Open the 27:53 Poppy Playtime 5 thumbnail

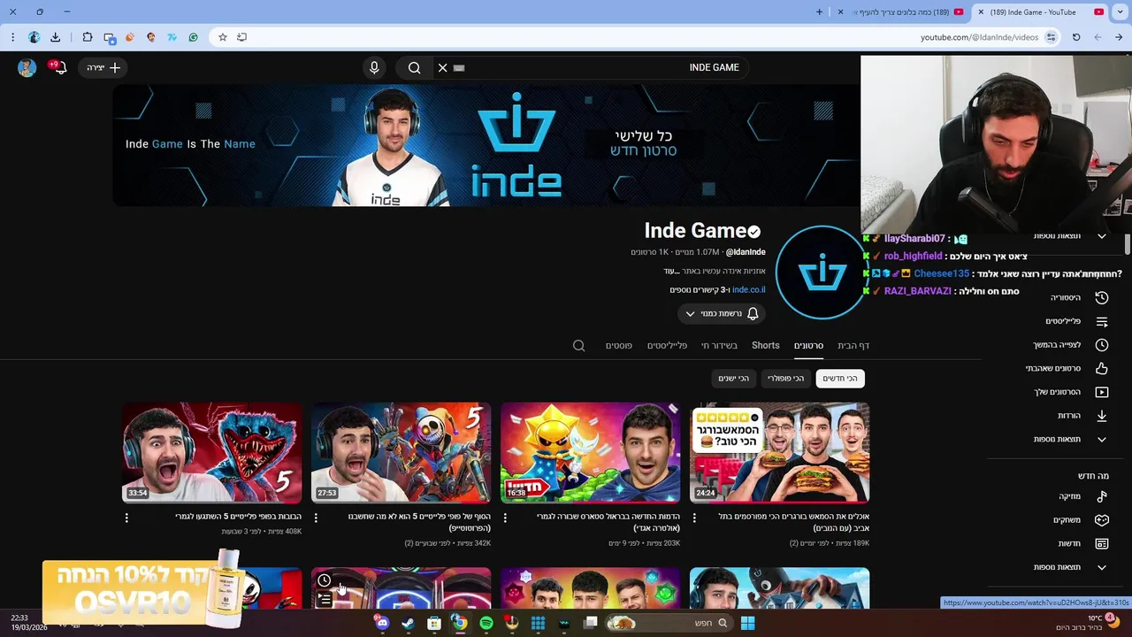click(401, 452)
